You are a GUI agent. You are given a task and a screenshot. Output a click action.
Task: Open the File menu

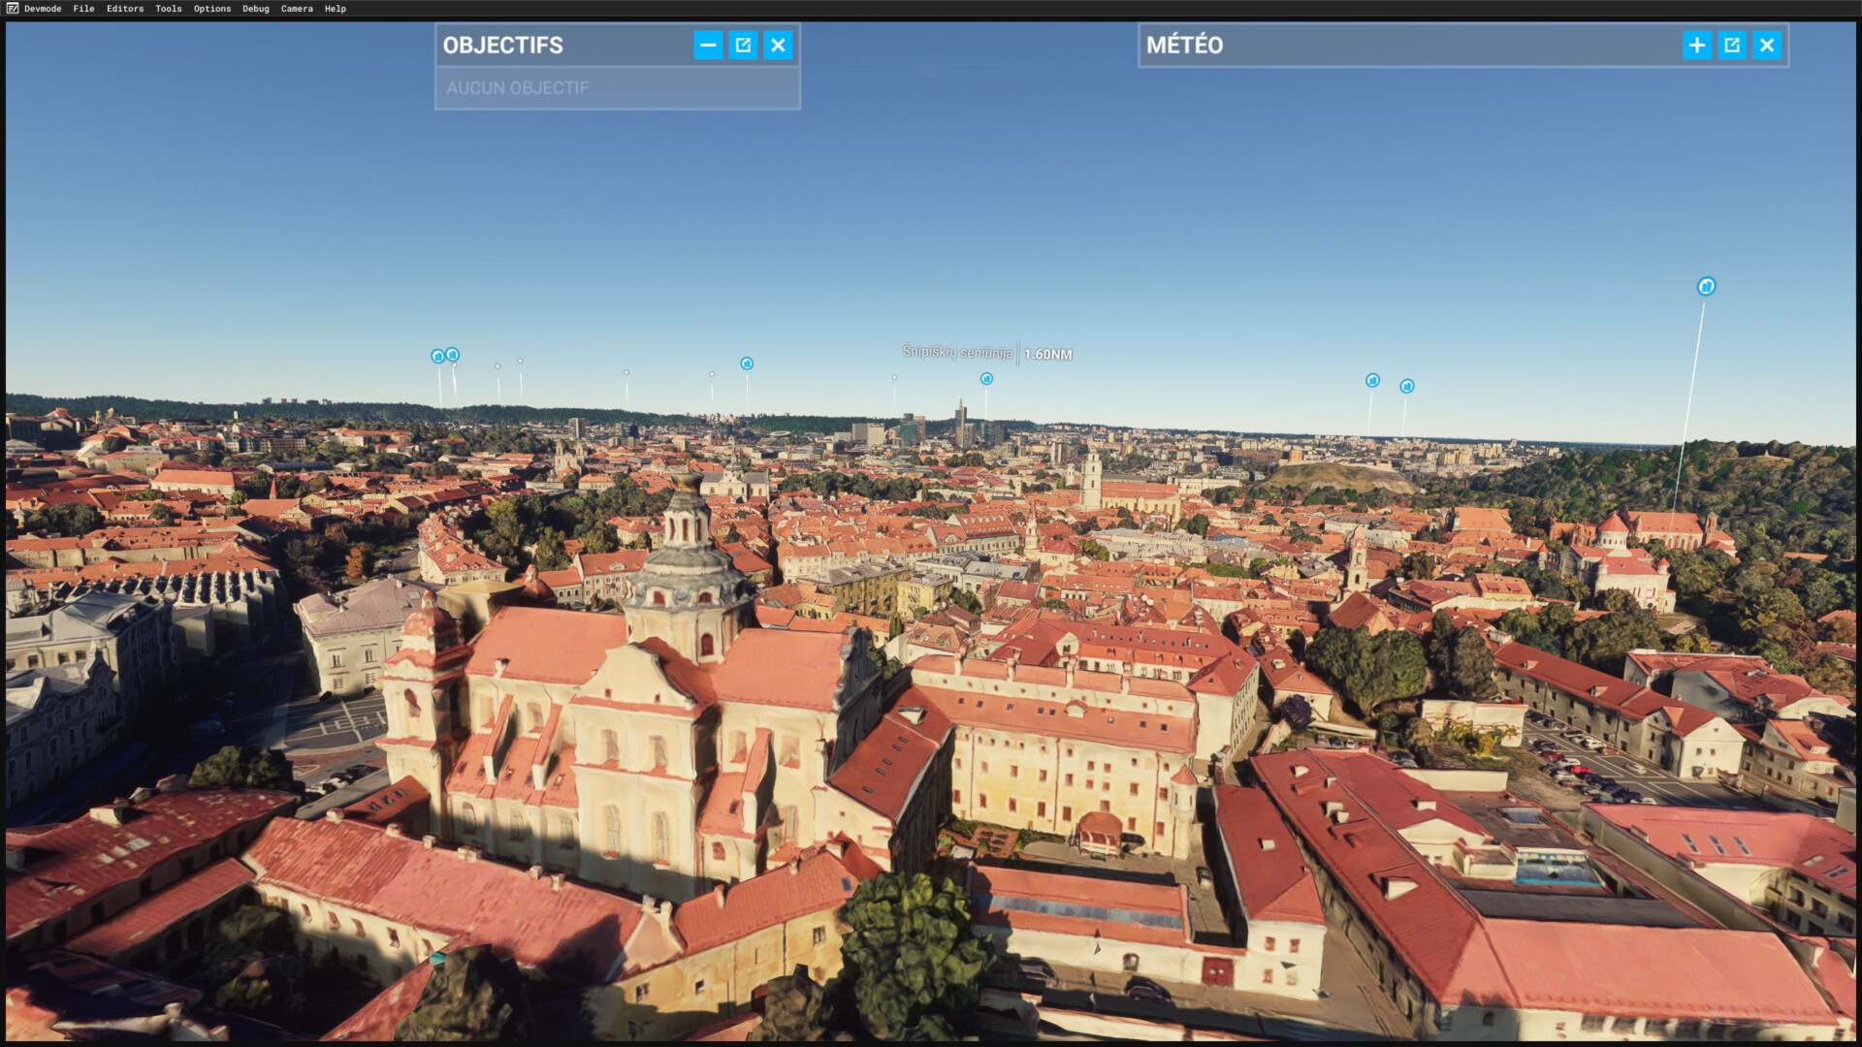[83, 9]
